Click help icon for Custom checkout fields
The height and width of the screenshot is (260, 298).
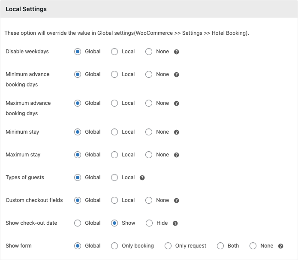pyautogui.click(x=176, y=201)
